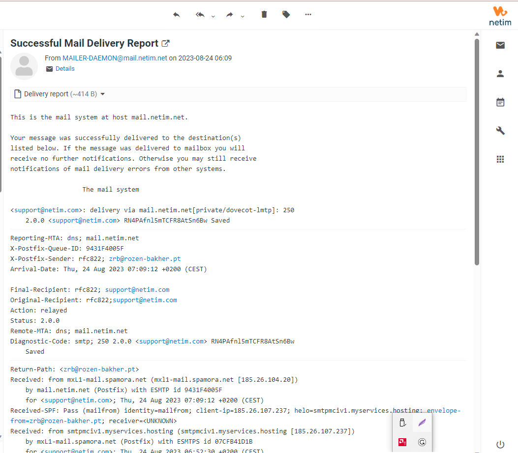Click text 'Status: 2.0.0'

35,321
